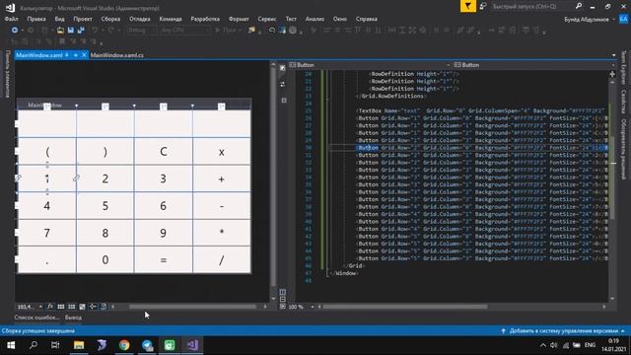Toggle the project code disable icon
The height and width of the screenshot is (355, 631).
point(104,307)
